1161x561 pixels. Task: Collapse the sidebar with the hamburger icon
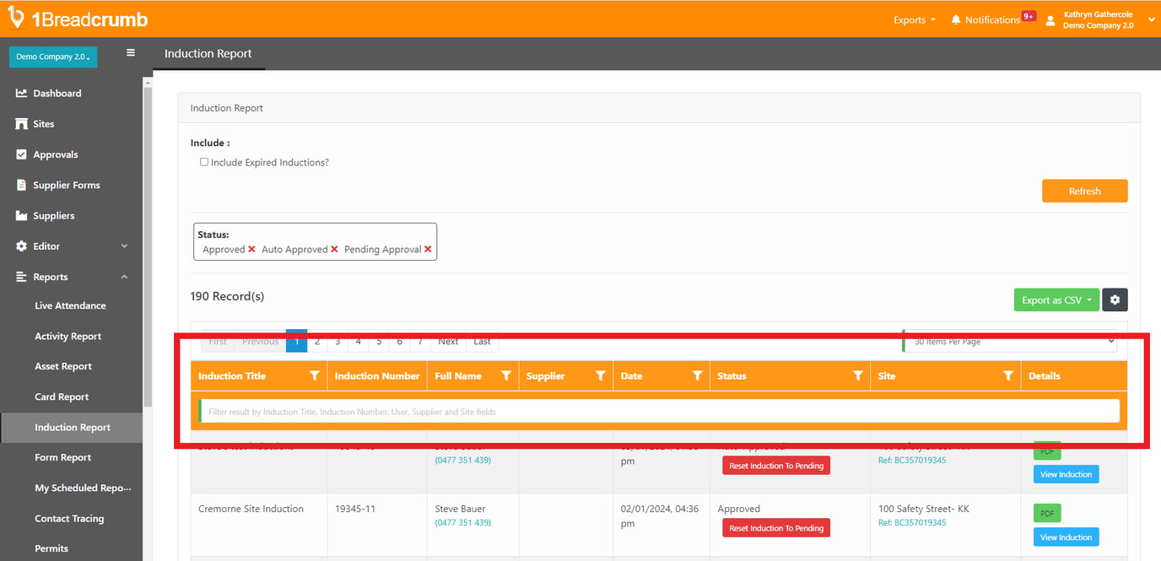tap(131, 51)
